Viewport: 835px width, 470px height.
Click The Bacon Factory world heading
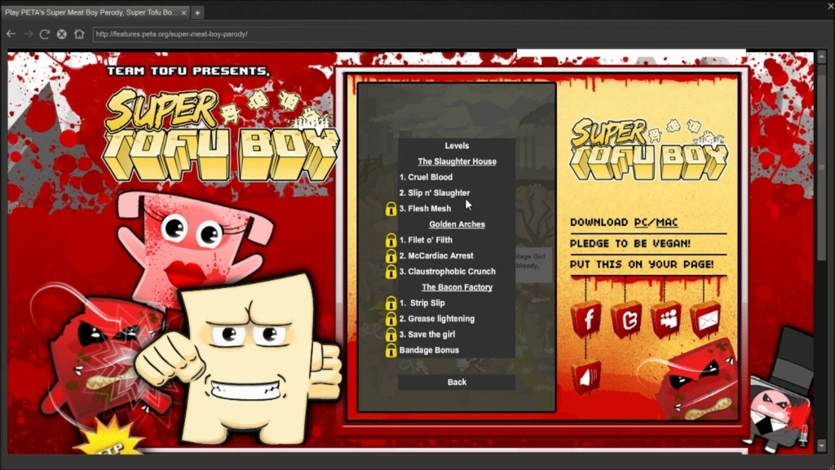(x=457, y=287)
